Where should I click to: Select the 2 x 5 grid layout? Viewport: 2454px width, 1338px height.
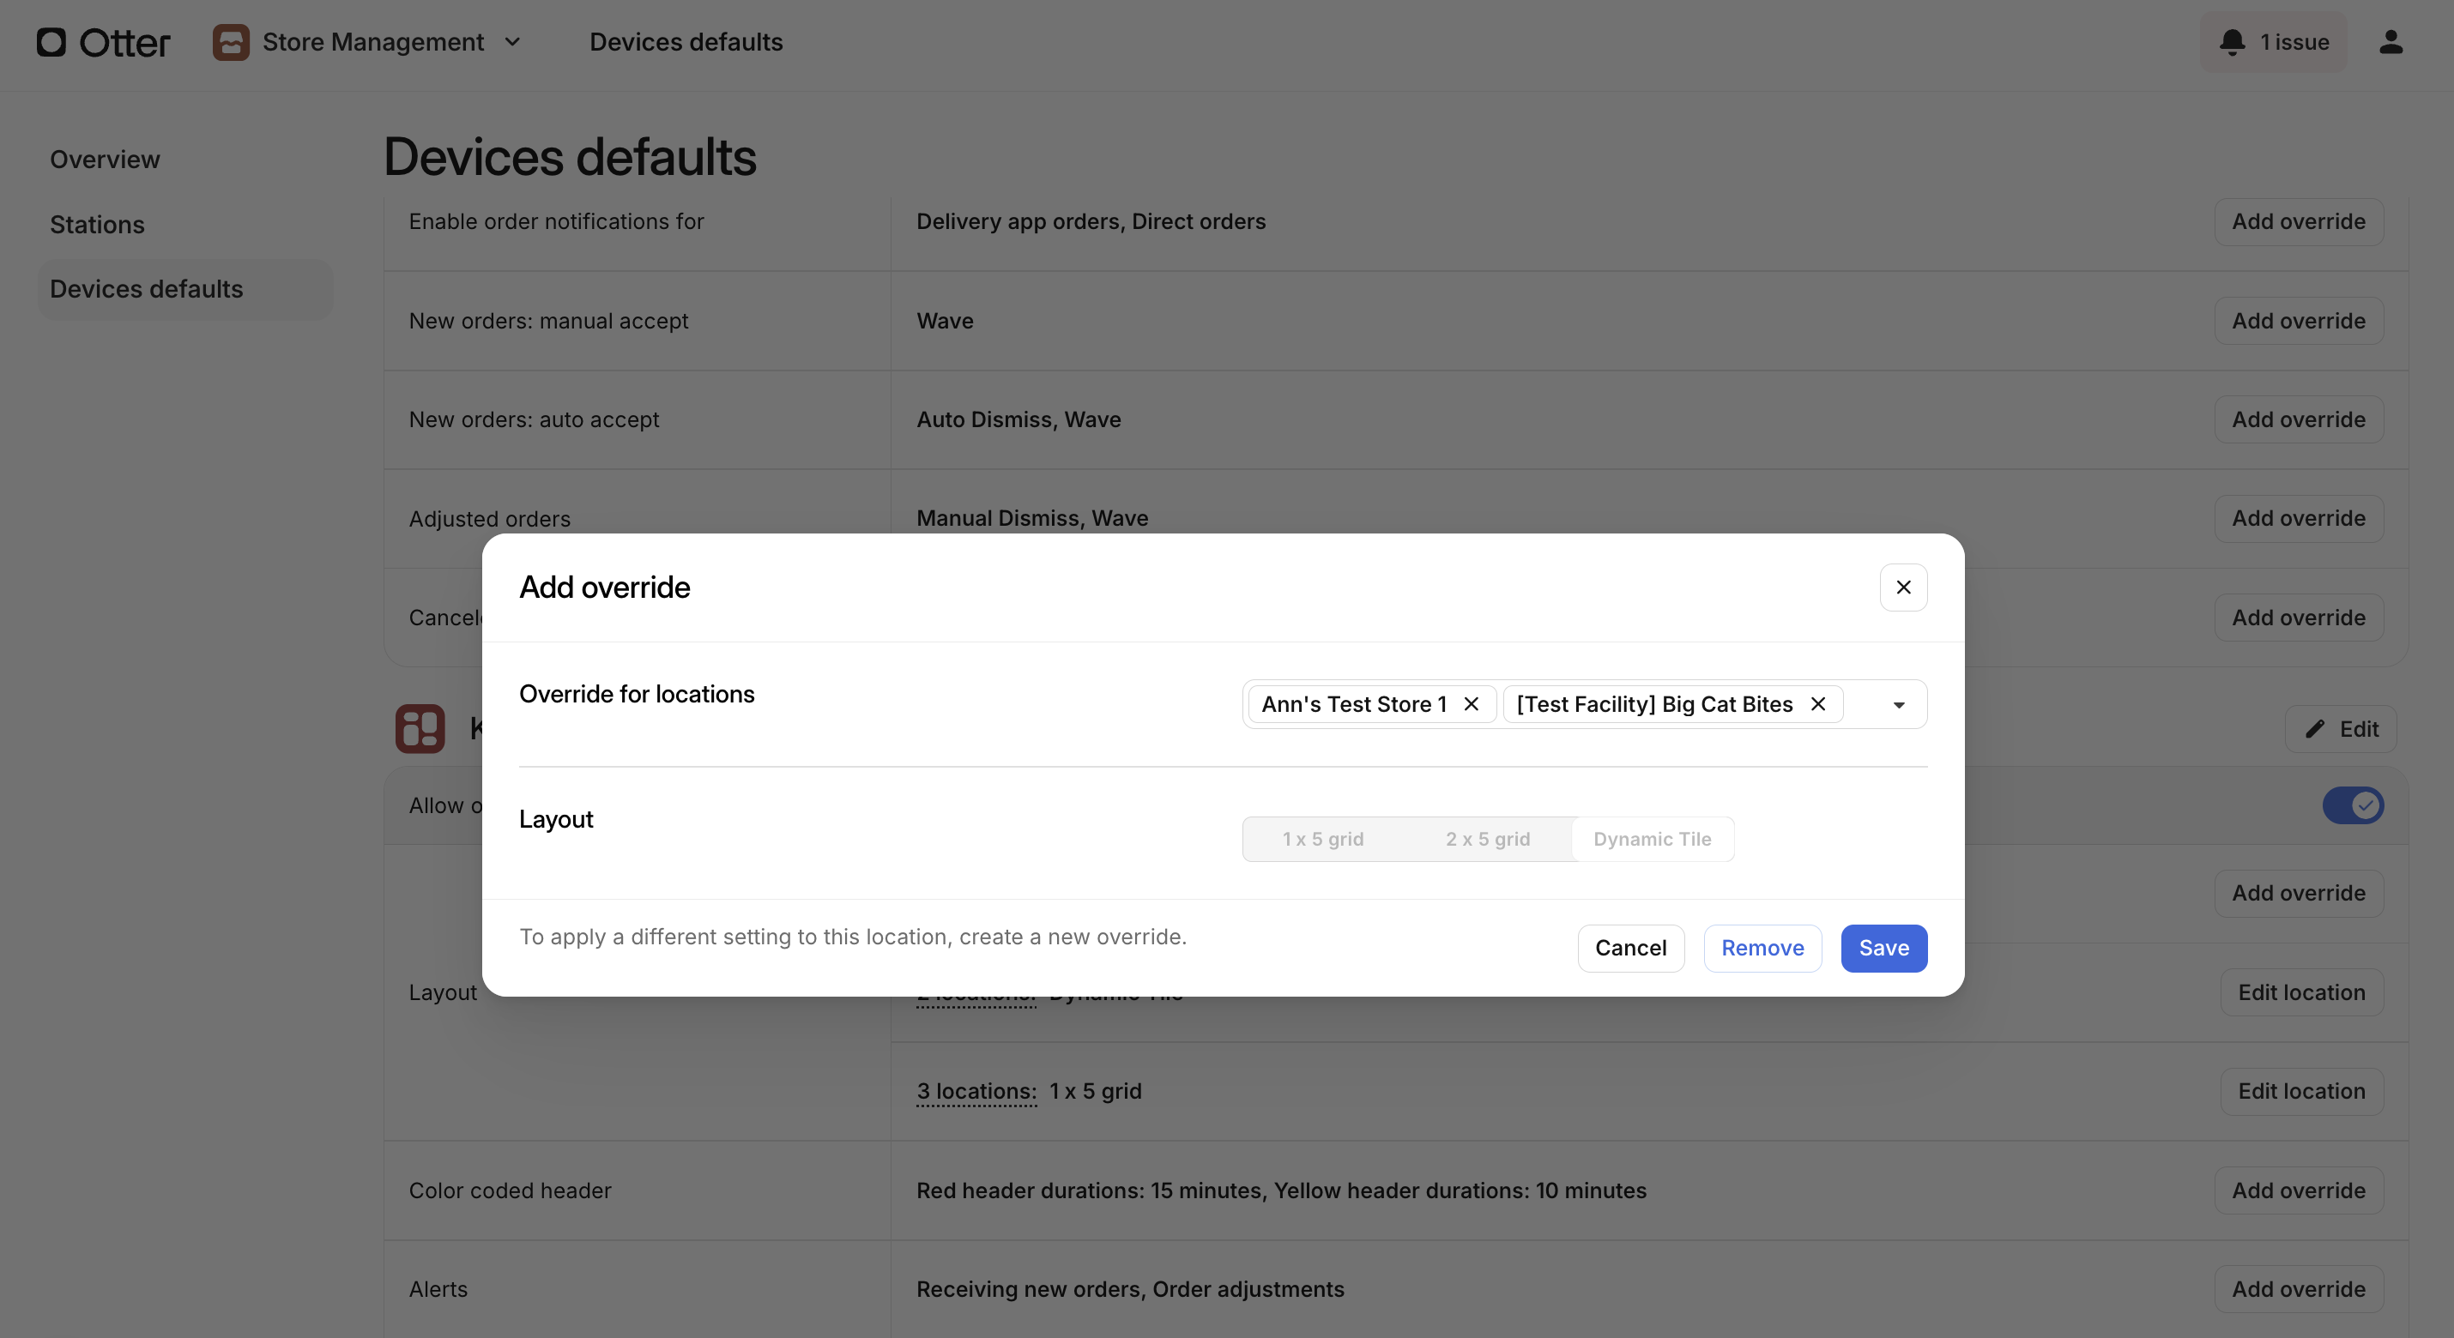click(1487, 839)
